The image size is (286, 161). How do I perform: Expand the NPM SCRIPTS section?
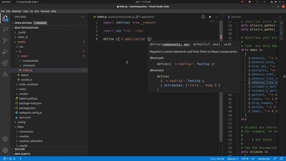click(x=22, y=154)
